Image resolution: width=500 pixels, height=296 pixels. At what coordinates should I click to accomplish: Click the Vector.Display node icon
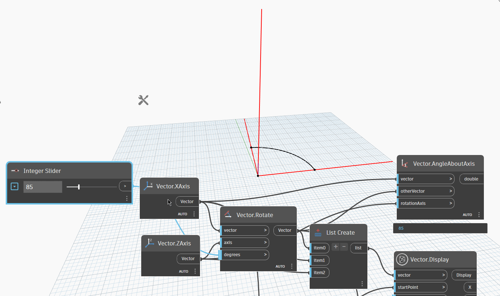(x=402, y=259)
